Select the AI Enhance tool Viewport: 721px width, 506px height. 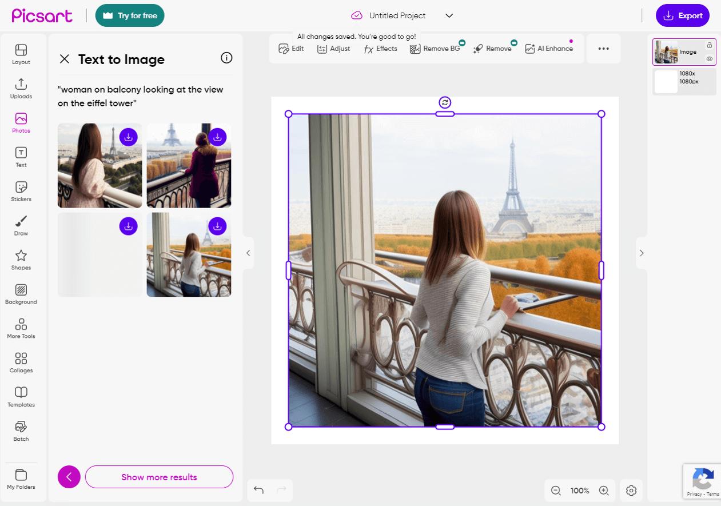[549, 49]
